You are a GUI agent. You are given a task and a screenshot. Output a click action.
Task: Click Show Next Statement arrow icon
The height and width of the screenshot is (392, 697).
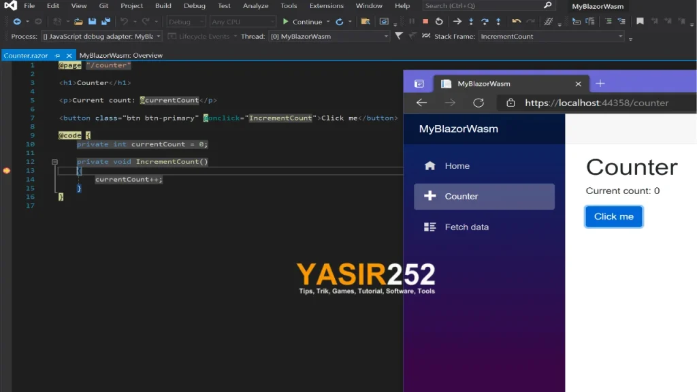[457, 21]
